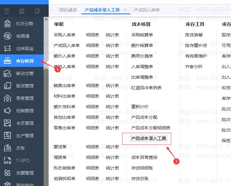Image resolution: width=231 pixels, height=186 pixels.
Task: Open 拣货装箱
Action: (x=194, y=35)
